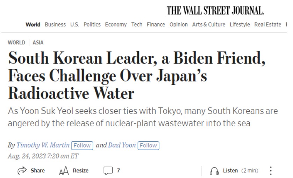Open the World section tab
The height and width of the screenshot is (178, 293).
point(33,24)
